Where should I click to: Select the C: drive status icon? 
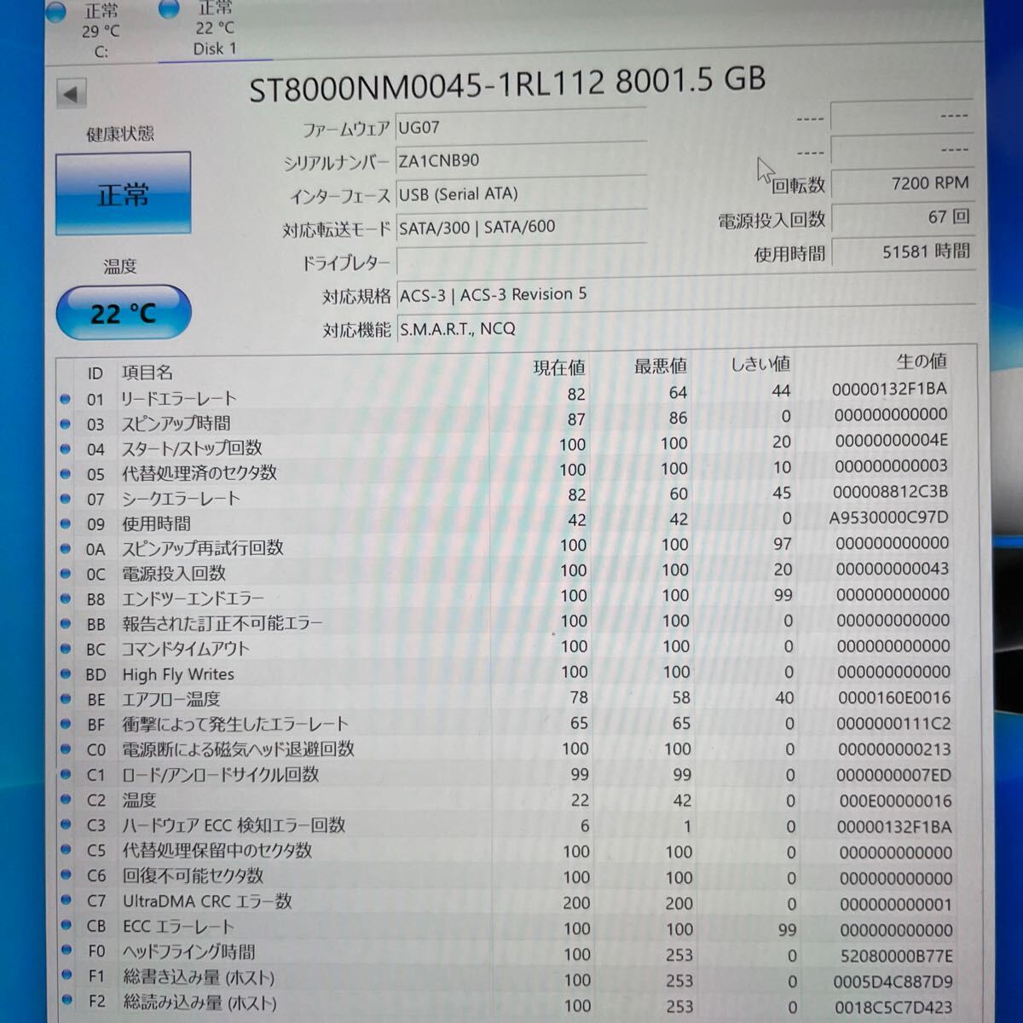click(x=56, y=11)
